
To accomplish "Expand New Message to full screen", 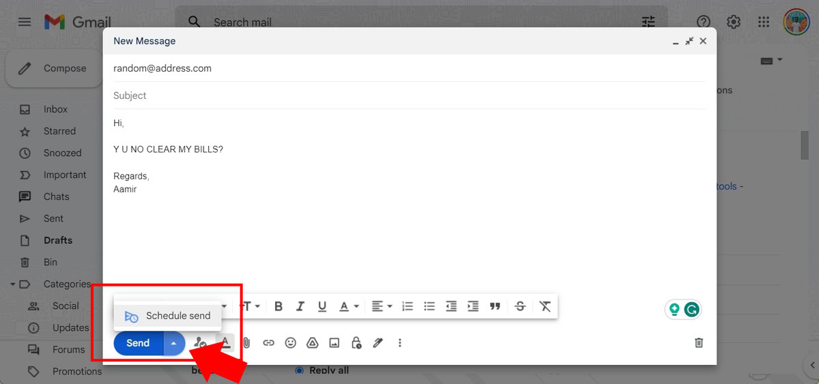I will (689, 41).
